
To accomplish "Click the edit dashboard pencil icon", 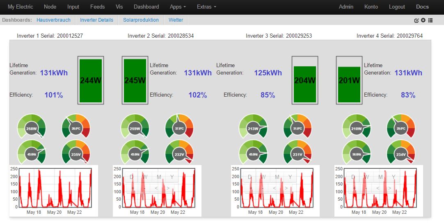I will click(x=417, y=20).
